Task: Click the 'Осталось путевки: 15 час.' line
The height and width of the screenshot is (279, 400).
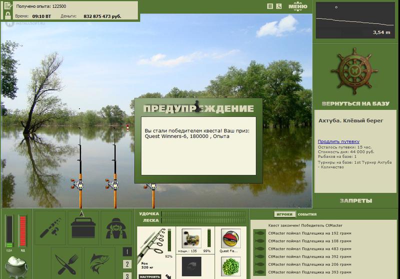Action: point(344,147)
